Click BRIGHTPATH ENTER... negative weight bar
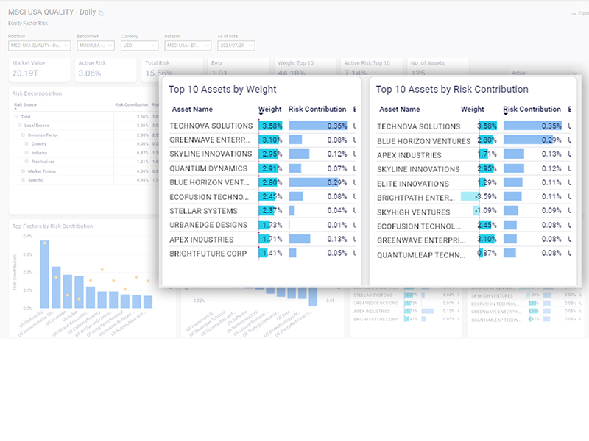This screenshot has height=441, width=589. click(470, 197)
